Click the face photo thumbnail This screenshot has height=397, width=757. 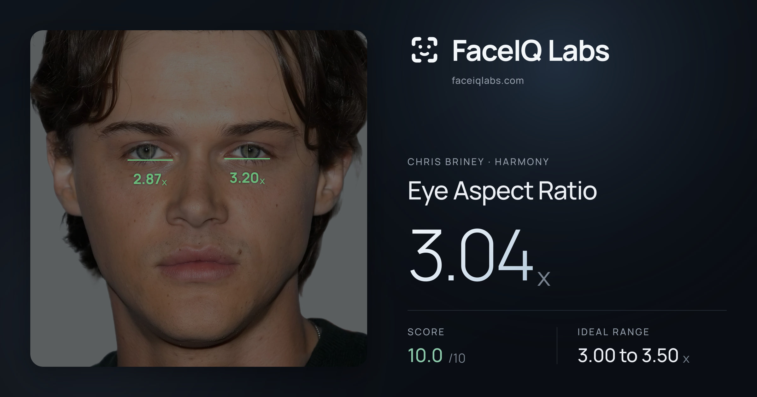tap(199, 198)
